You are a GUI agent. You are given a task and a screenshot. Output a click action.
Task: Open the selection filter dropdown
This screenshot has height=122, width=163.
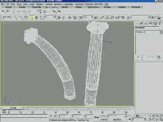[50, 17]
